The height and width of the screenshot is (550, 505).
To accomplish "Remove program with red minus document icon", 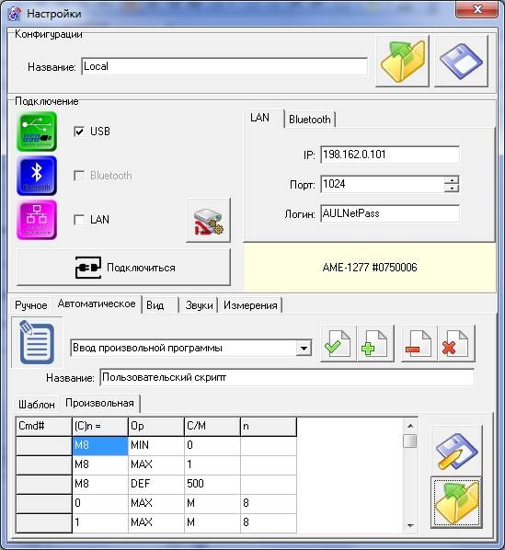I will [x=419, y=343].
